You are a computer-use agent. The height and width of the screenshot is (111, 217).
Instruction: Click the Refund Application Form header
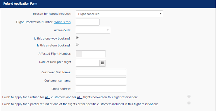[x=20, y=4]
